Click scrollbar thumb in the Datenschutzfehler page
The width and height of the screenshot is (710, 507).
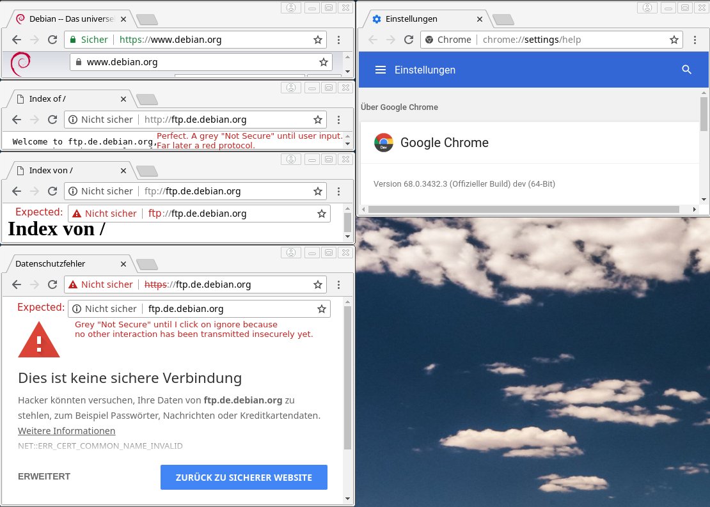[x=348, y=378]
